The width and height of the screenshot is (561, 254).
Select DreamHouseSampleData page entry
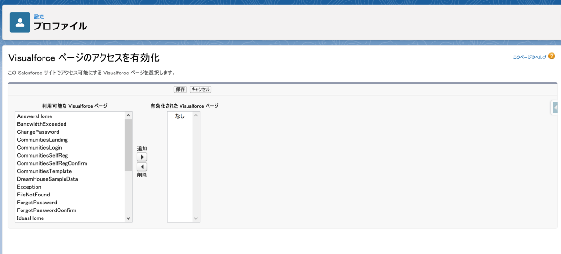[x=70, y=179]
